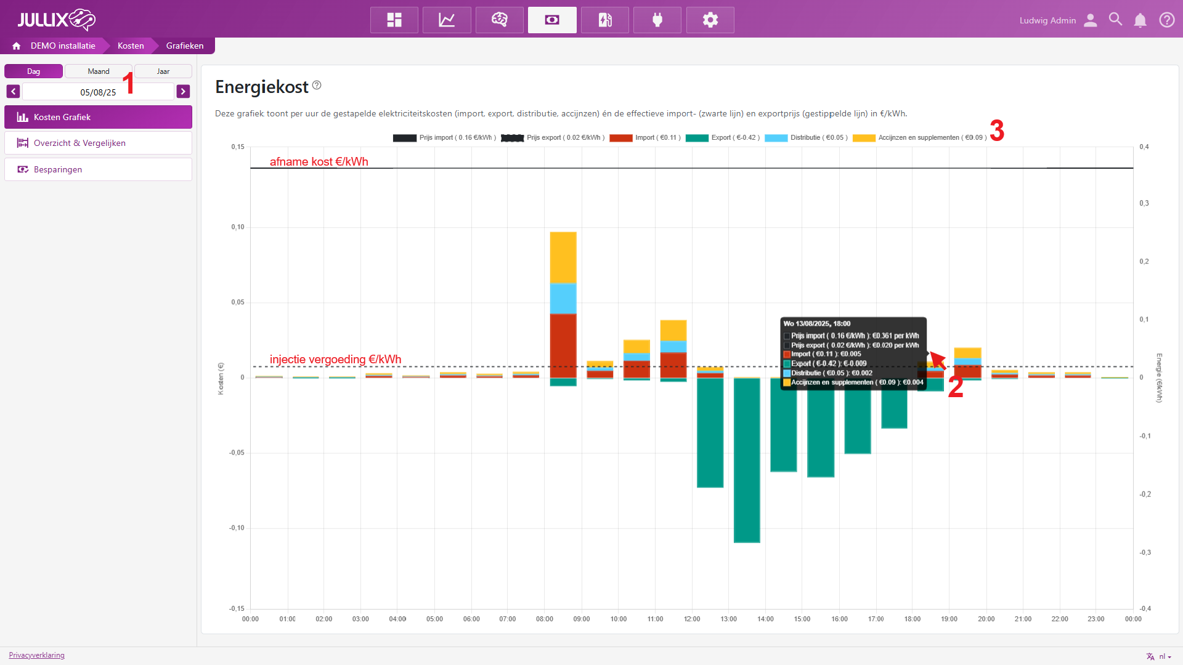
Task: Open the line chart graphs section
Action: click(x=447, y=20)
